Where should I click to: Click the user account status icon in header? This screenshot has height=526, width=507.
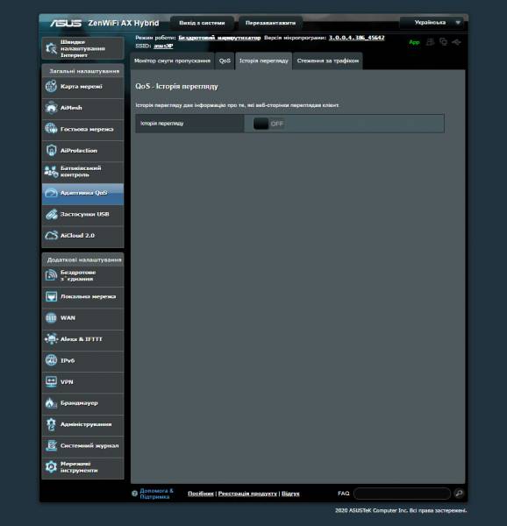[430, 42]
